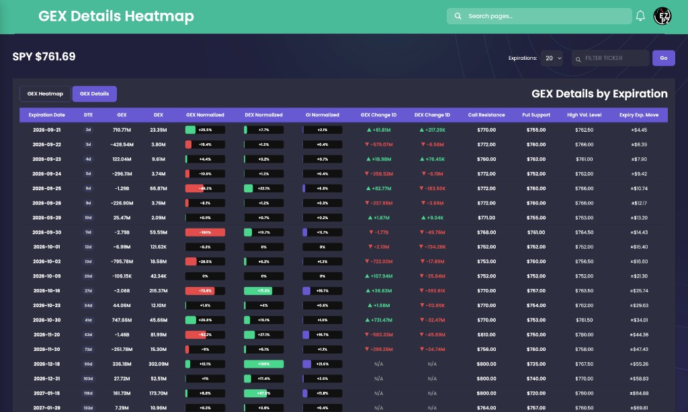Click call resistance $768.00
688x412 pixels.
pyautogui.click(x=486, y=233)
